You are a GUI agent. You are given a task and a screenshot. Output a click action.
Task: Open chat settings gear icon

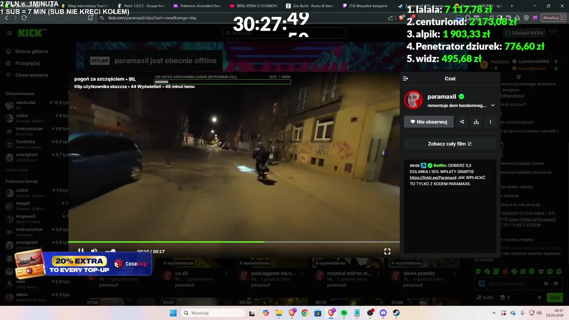click(540, 297)
